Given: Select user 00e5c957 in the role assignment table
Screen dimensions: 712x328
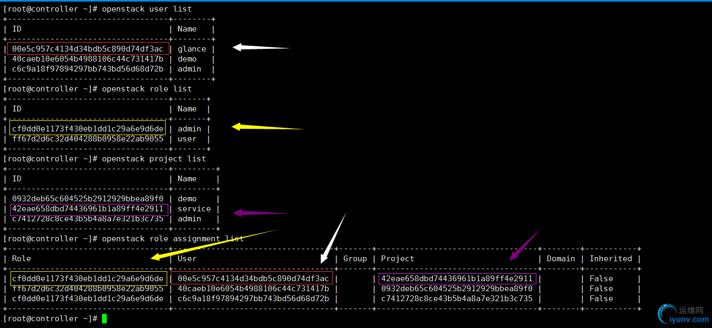Looking at the screenshot, I should (253, 279).
